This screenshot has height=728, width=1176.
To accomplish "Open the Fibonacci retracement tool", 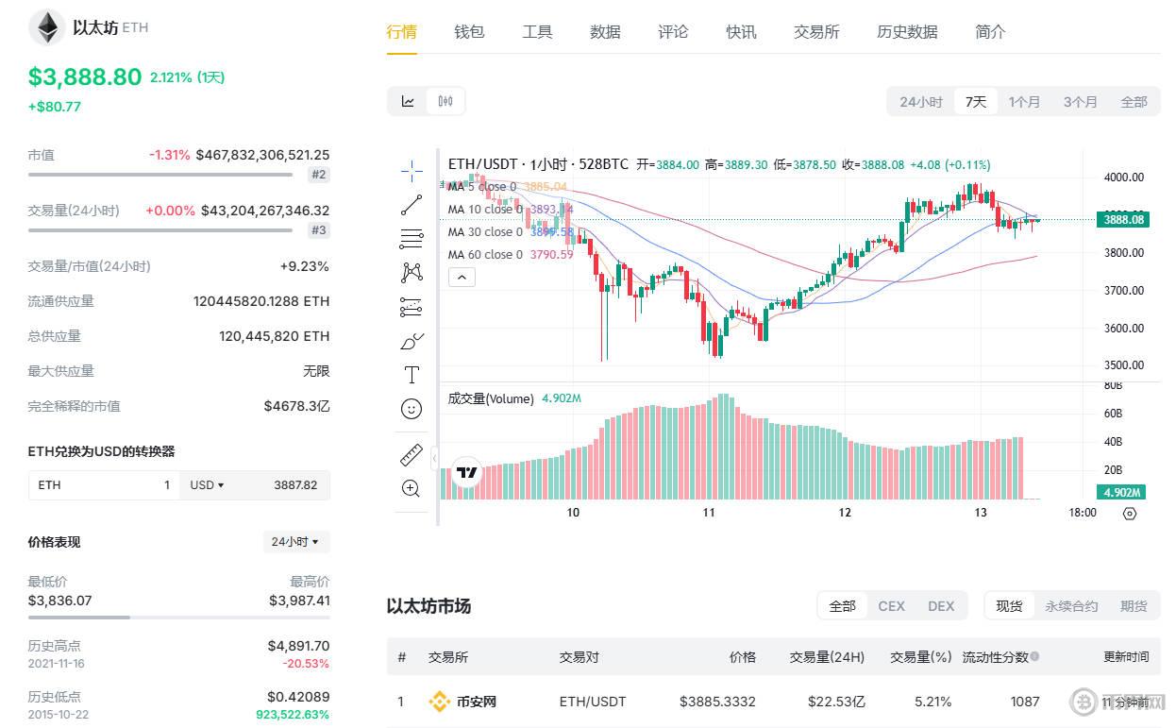I will 412,238.
